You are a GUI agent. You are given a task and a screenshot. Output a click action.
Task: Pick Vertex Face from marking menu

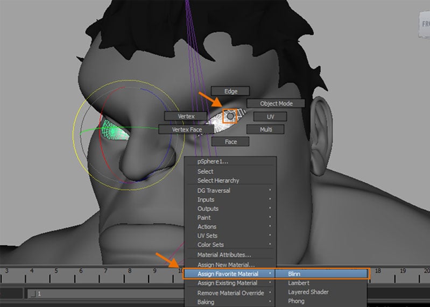187,129
